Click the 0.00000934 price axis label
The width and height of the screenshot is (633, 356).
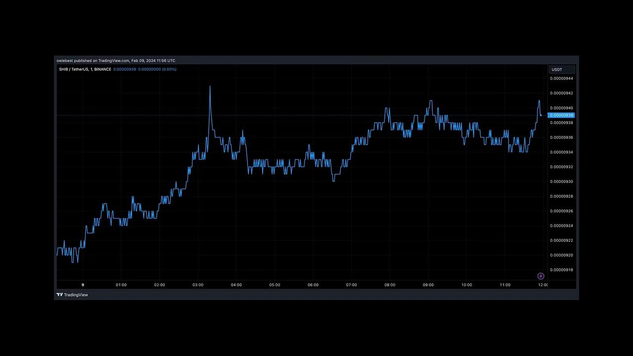[561, 152]
